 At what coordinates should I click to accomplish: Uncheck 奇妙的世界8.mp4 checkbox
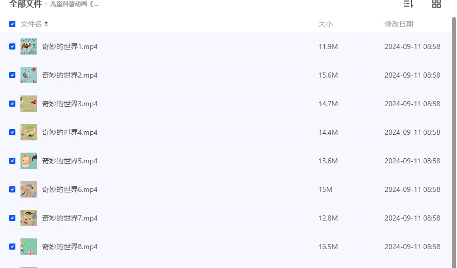click(x=12, y=247)
